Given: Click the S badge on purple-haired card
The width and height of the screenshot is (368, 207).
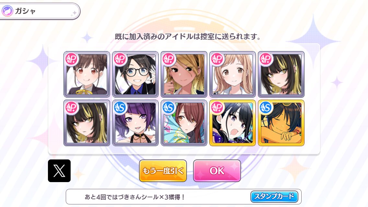Looking at the screenshot, I should coord(120,107).
